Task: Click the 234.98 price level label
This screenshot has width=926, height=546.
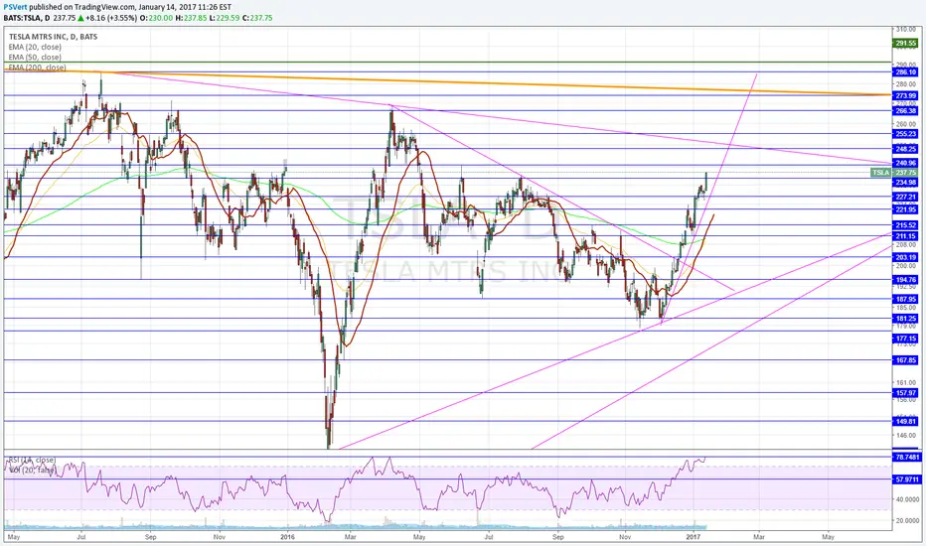Action: pyautogui.click(x=905, y=183)
